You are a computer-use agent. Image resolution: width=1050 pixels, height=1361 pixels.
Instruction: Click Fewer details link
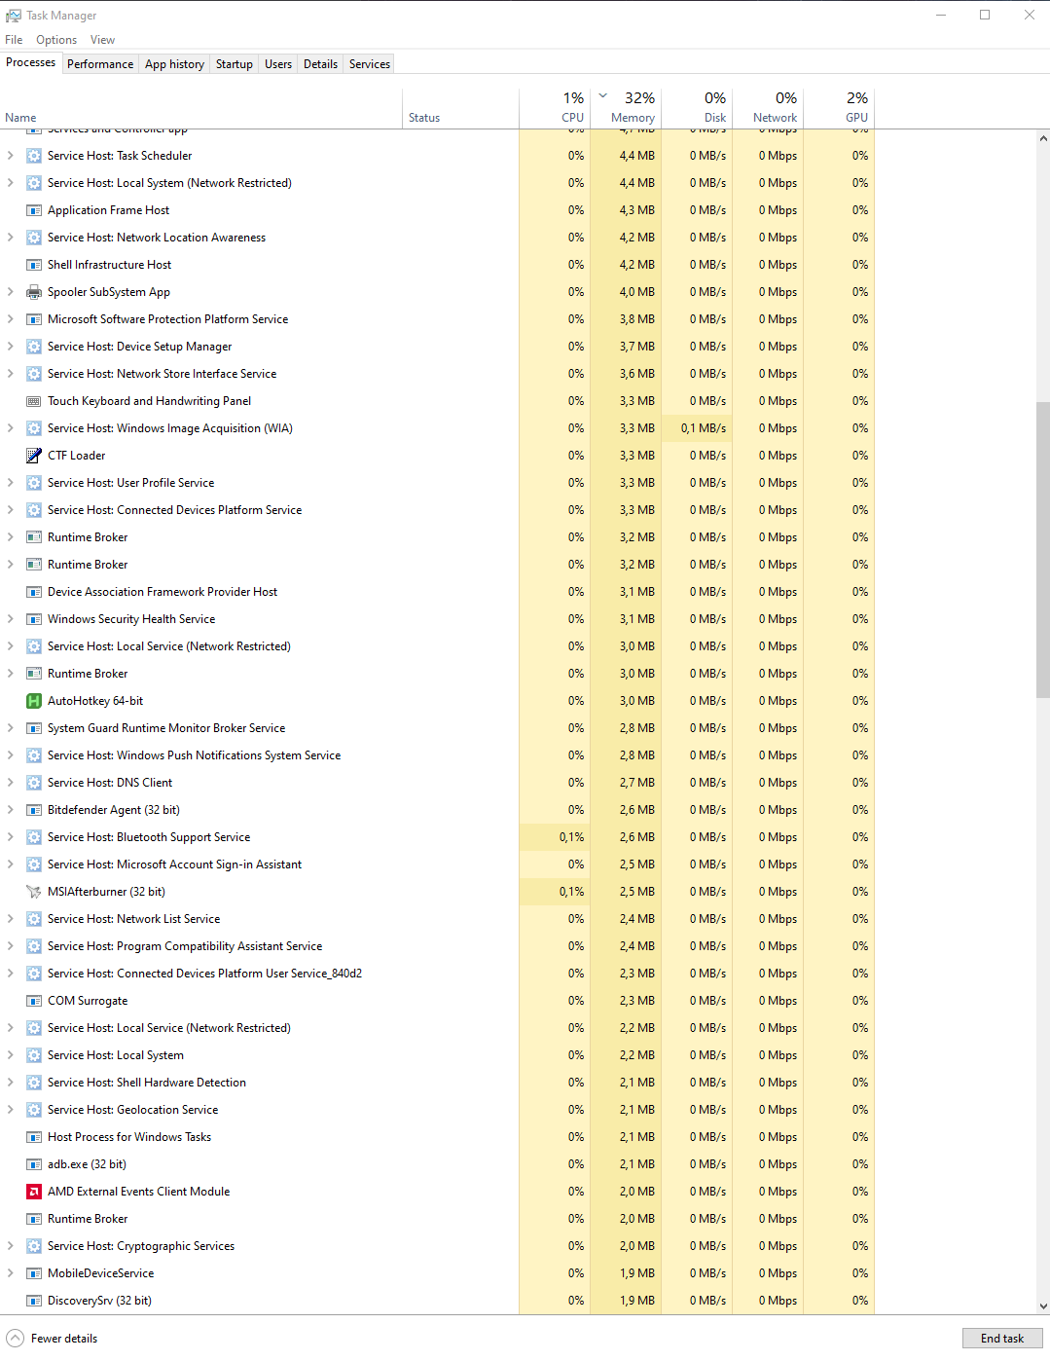64,1339
